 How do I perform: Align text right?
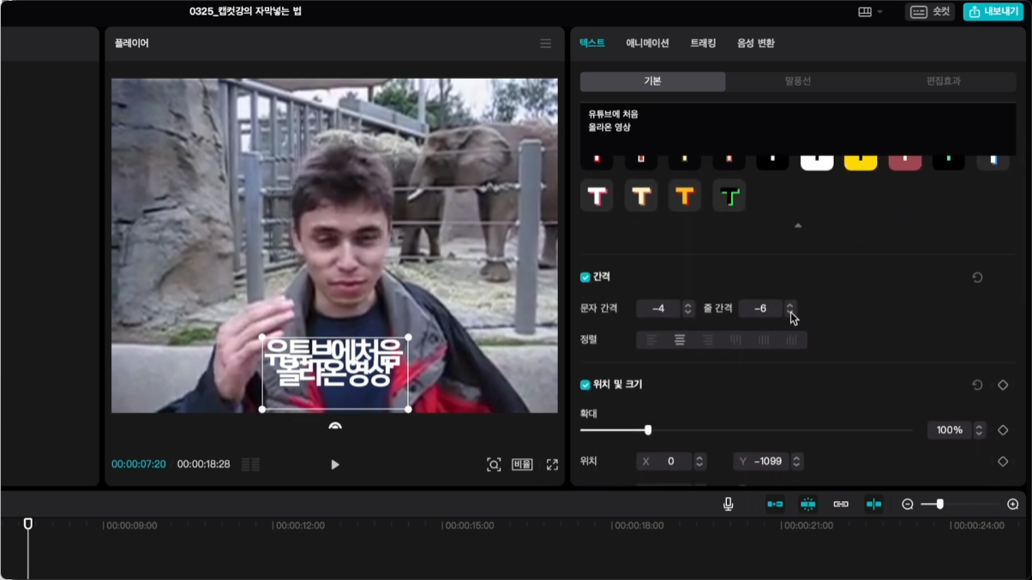point(708,340)
